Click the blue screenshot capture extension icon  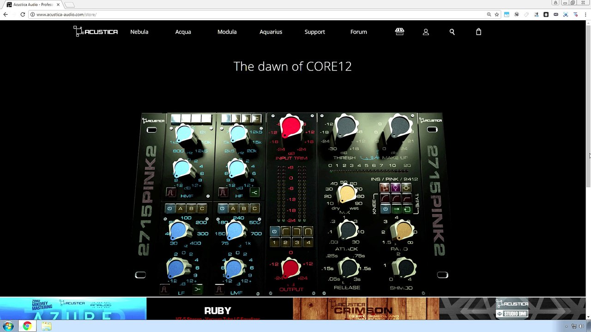tap(566, 14)
